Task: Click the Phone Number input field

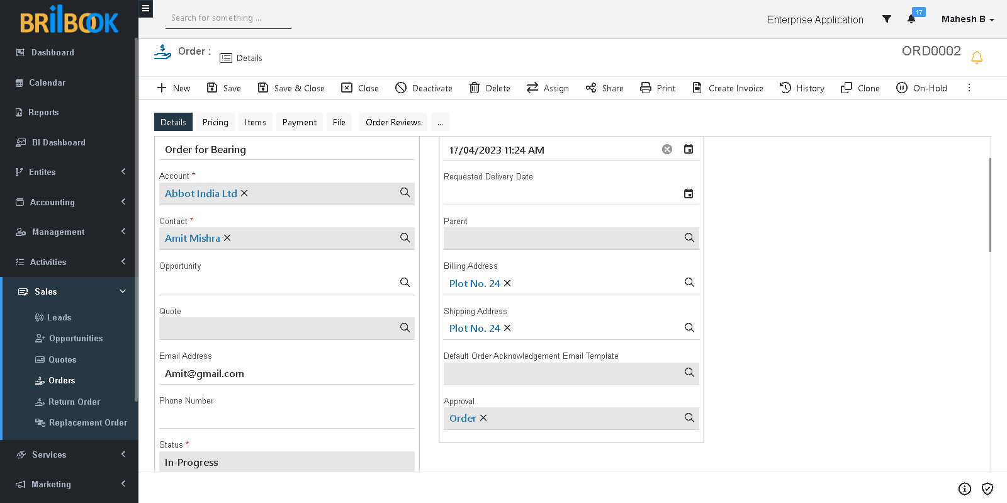Action: coord(286,417)
